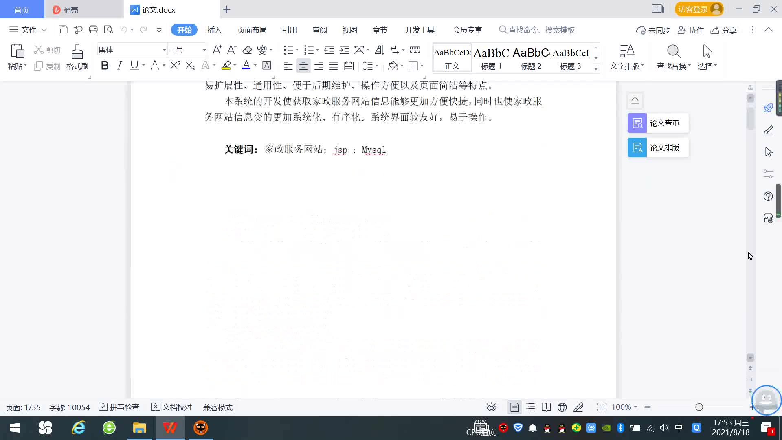Open Print Preview icon
The width and height of the screenshot is (782, 440).
click(x=108, y=30)
